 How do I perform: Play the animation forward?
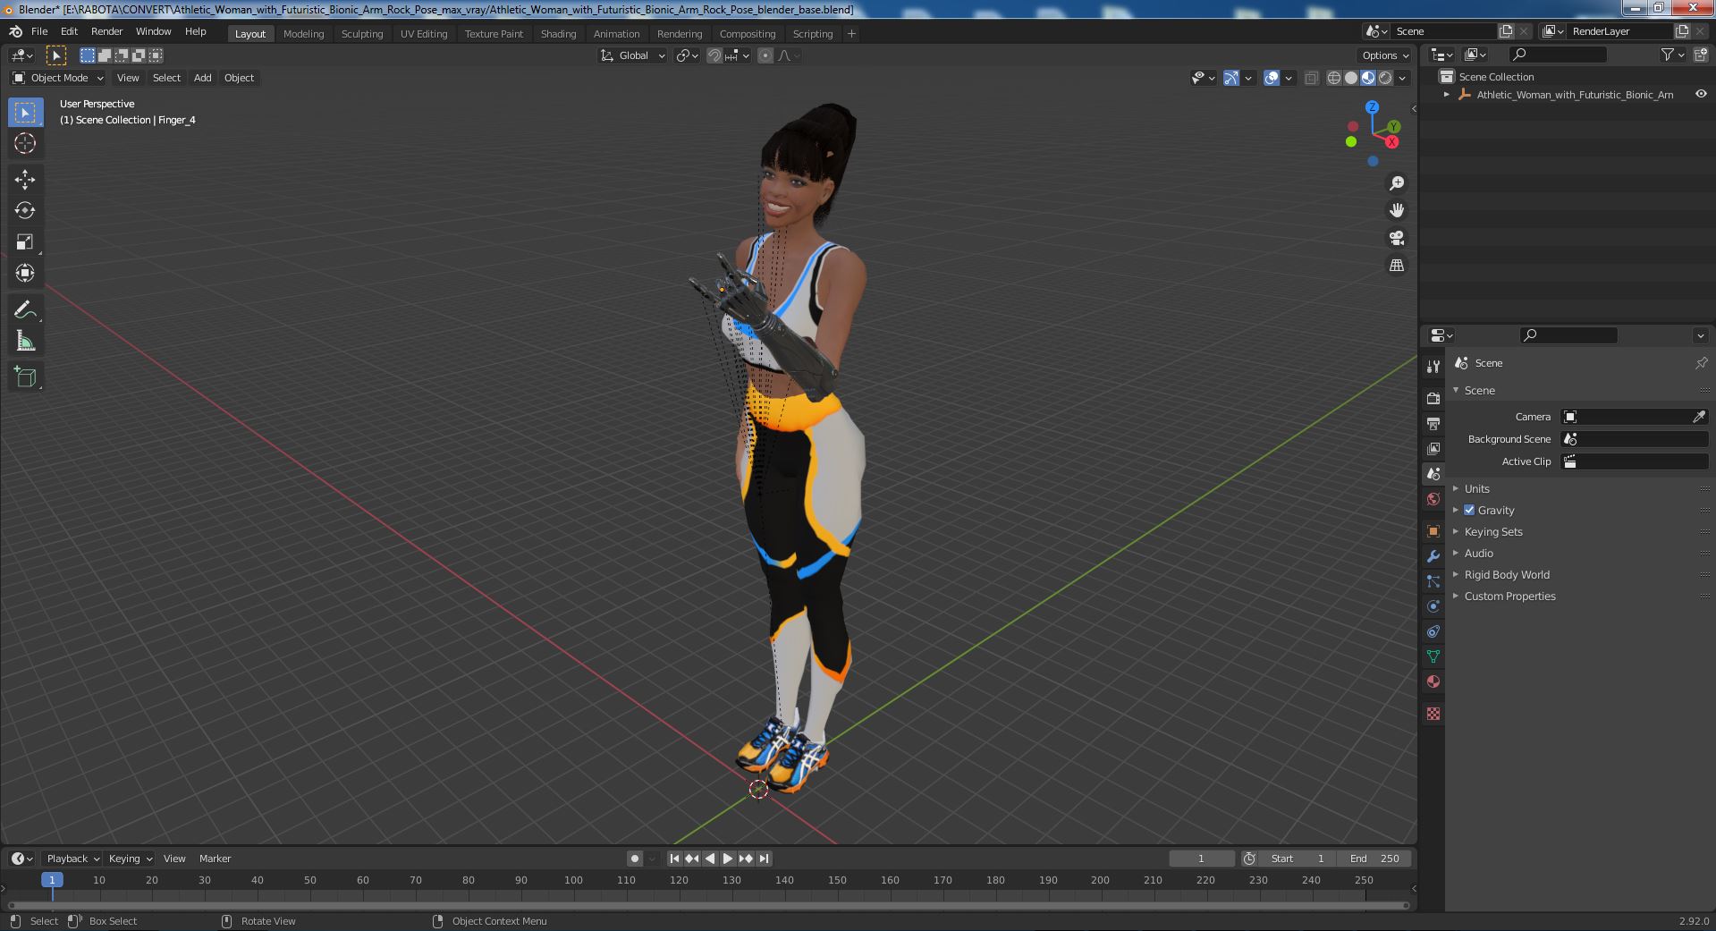point(727,859)
